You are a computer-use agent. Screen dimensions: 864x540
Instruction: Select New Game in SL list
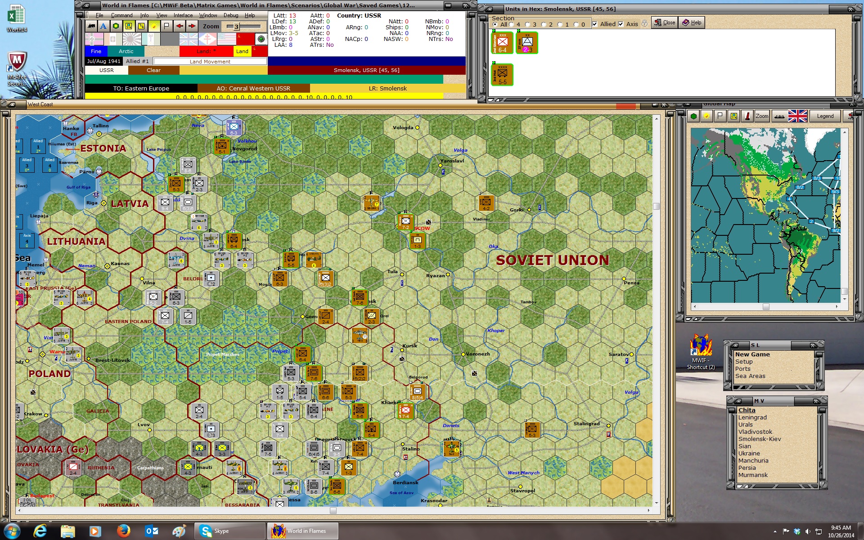click(x=752, y=354)
